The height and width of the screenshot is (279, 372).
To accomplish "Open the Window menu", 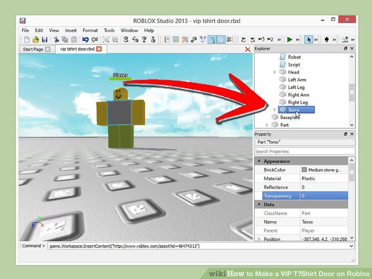I will pyautogui.click(x=129, y=30).
